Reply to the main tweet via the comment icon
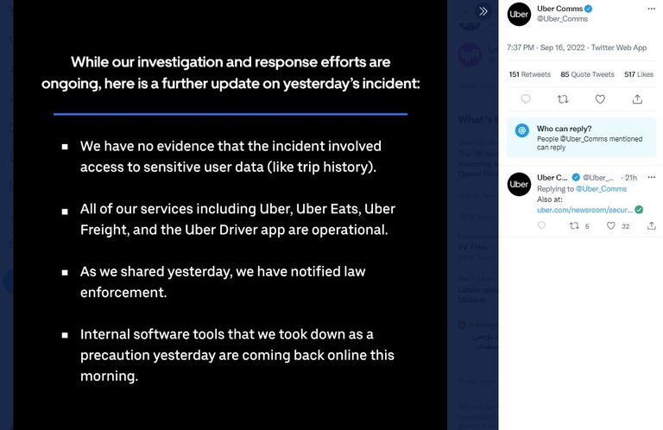 tap(526, 99)
